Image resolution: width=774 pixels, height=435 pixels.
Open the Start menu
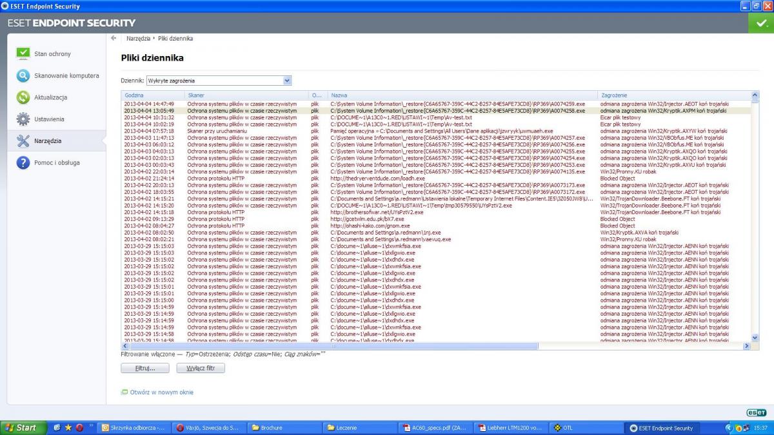pos(23,428)
